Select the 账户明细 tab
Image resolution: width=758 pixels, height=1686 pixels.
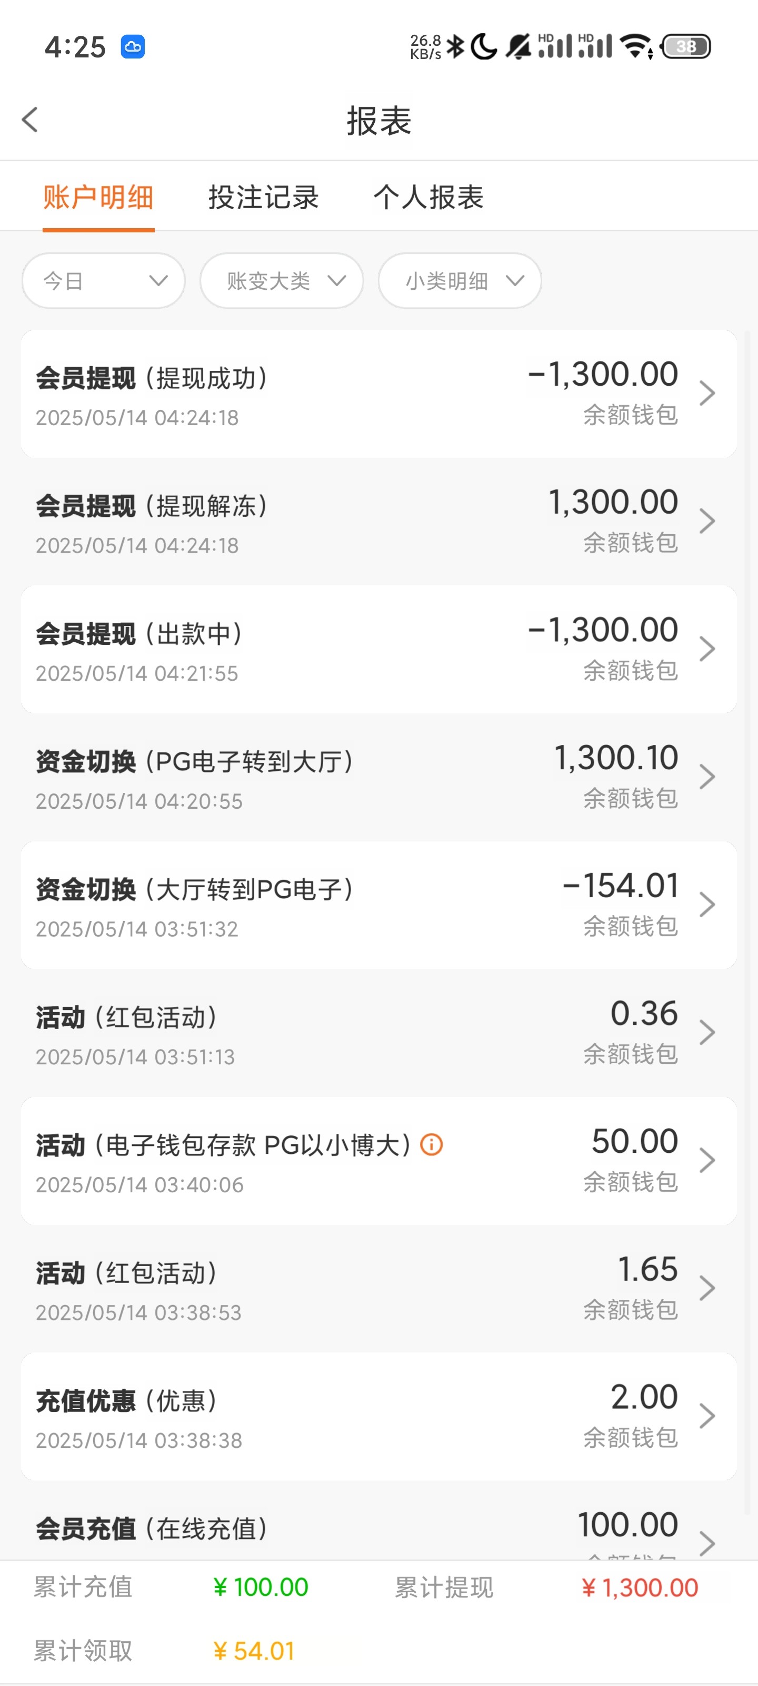click(98, 197)
